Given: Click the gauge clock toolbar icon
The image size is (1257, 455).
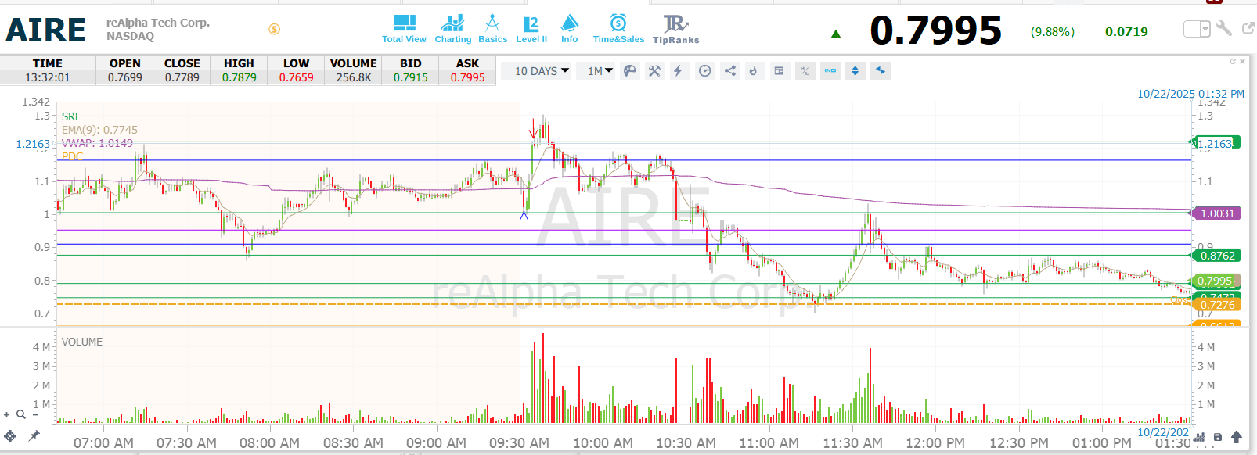Looking at the screenshot, I should (x=704, y=71).
